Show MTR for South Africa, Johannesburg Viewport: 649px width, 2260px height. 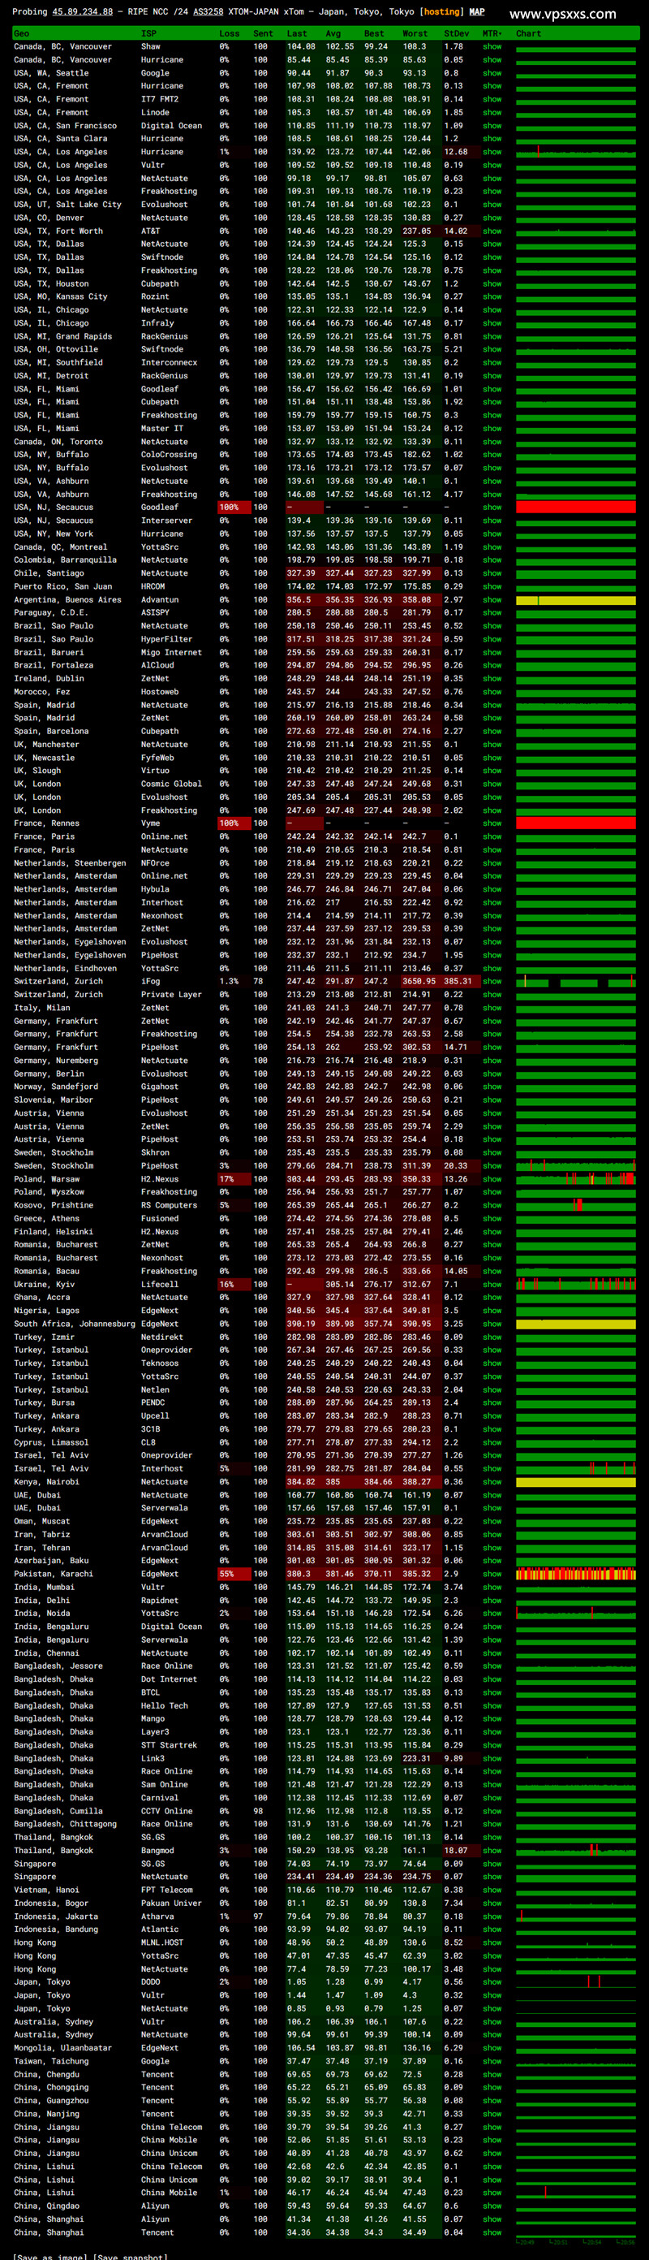click(x=492, y=1324)
